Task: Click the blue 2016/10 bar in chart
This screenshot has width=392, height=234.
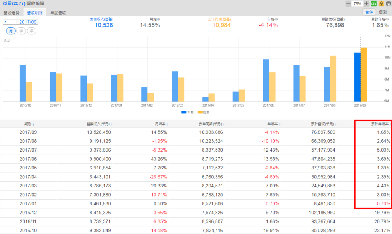Action: pyautogui.click(x=23, y=83)
